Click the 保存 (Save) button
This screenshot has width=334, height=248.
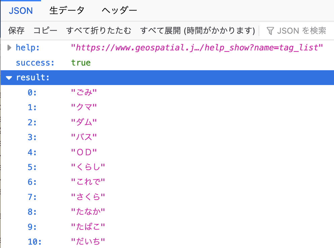tap(15, 31)
